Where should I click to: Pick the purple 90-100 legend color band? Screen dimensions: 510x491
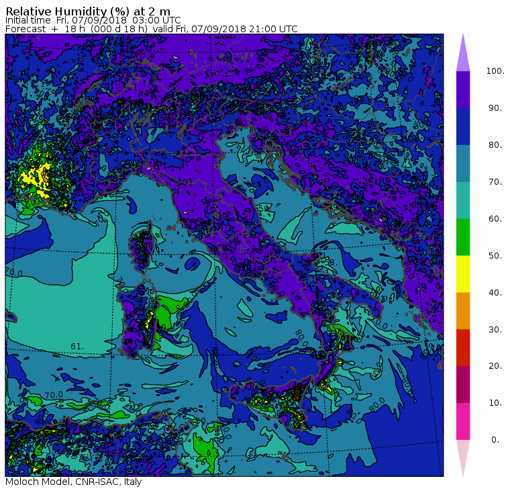pos(463,89)
